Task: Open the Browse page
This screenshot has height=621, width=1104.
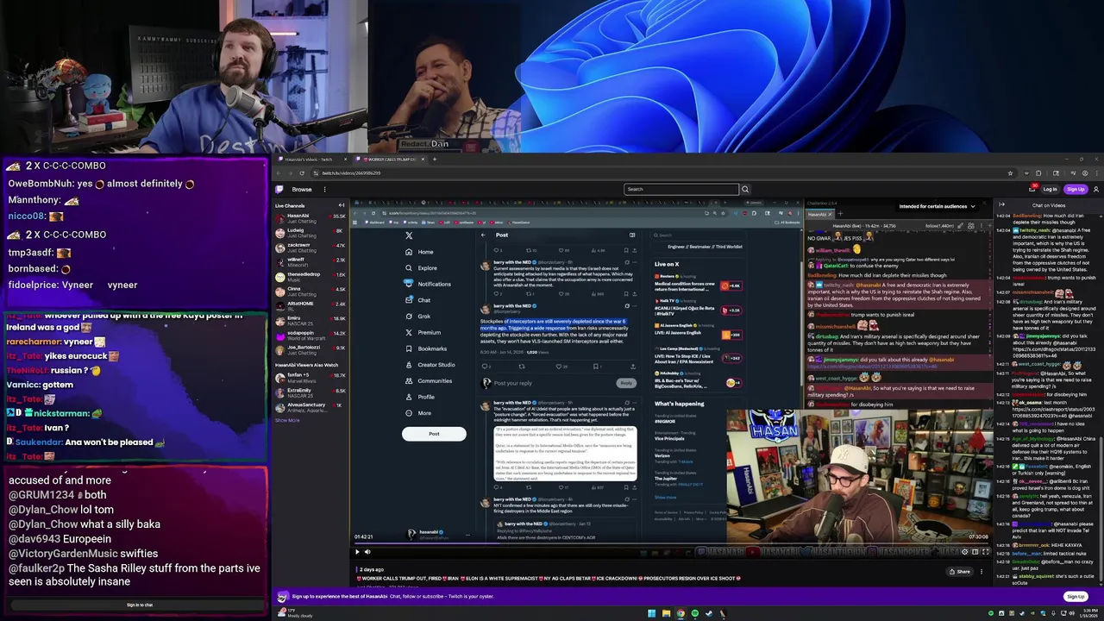Action: 302,189
